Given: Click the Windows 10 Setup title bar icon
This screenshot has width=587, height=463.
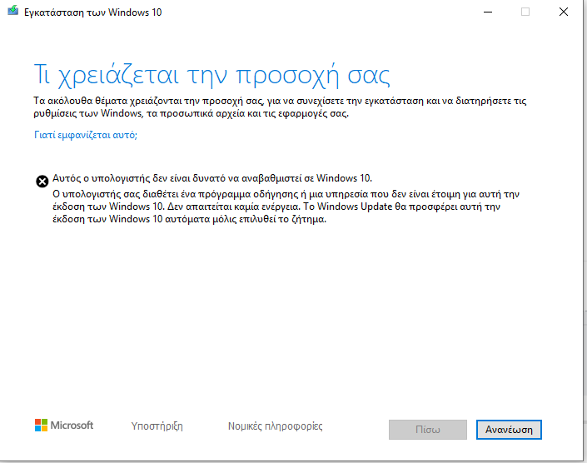Looking at the screenshot, I should [x=12, y=10].
